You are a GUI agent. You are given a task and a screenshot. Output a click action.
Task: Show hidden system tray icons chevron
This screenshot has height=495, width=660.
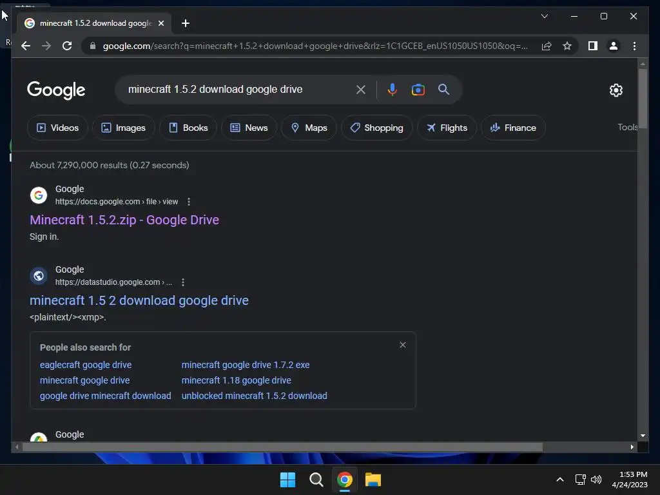point(560,480)
